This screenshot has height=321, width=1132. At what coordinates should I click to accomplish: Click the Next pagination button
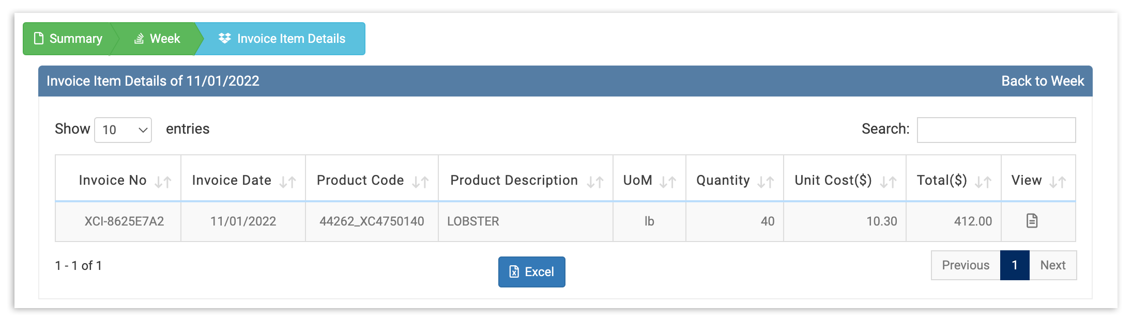click(x=1053, y=265)
